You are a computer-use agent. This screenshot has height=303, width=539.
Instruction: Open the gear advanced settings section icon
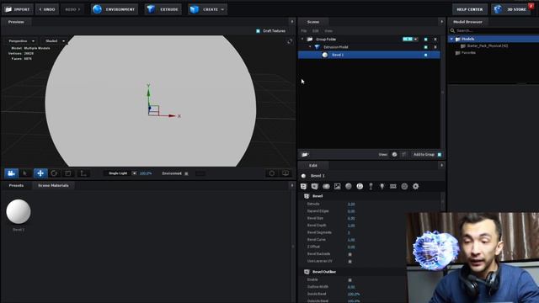(x=415, y=186)
